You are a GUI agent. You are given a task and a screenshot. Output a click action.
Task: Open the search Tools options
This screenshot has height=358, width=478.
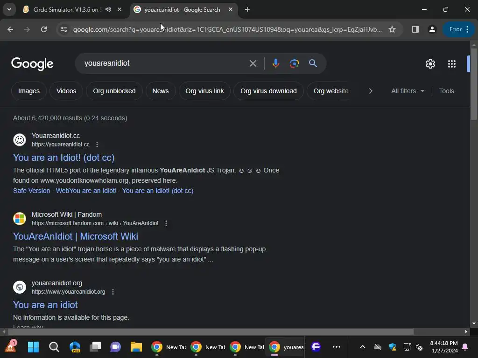(x=446, y=91)
